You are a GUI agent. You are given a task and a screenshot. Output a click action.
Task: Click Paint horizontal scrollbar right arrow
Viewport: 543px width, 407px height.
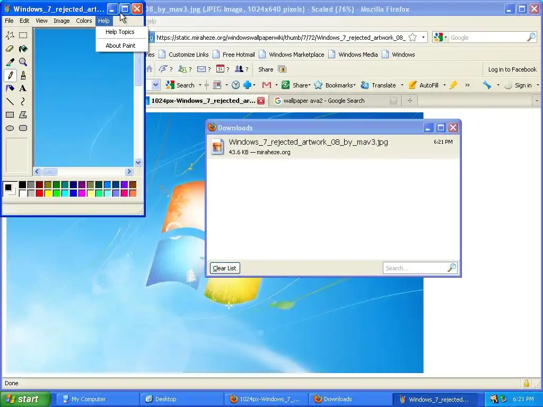[129, 171]
